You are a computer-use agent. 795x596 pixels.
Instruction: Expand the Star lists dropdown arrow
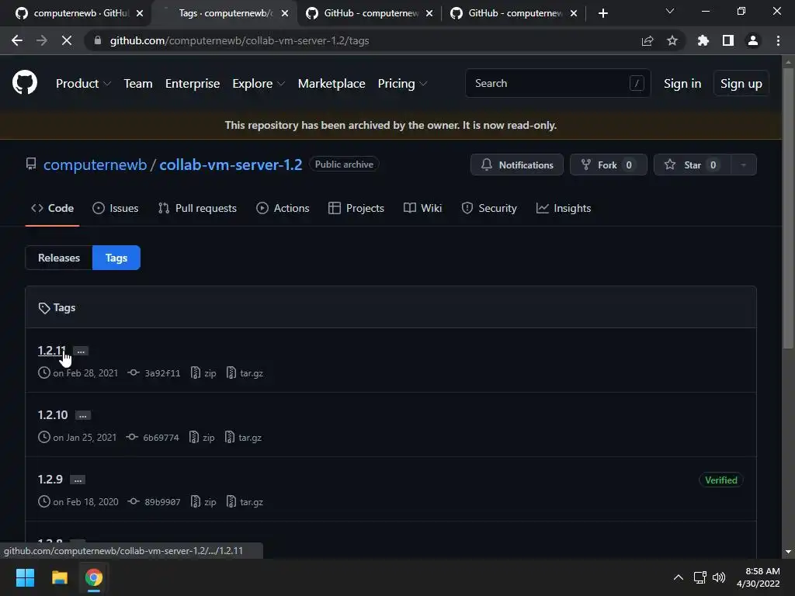tap(743, 165)
